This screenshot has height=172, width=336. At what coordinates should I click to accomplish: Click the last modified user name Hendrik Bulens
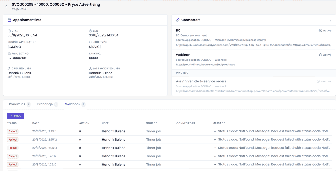click(100, 73)
